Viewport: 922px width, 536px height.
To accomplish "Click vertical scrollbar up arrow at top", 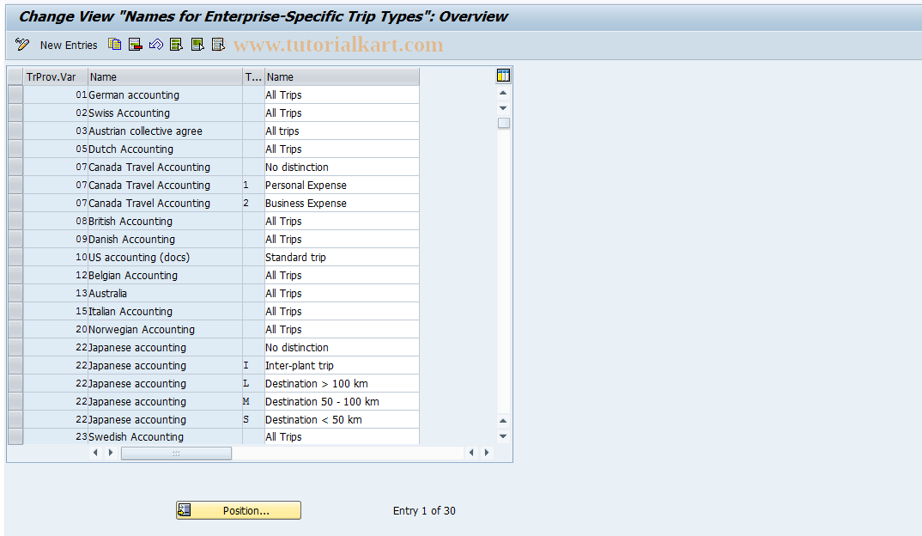I will point(503,93).
